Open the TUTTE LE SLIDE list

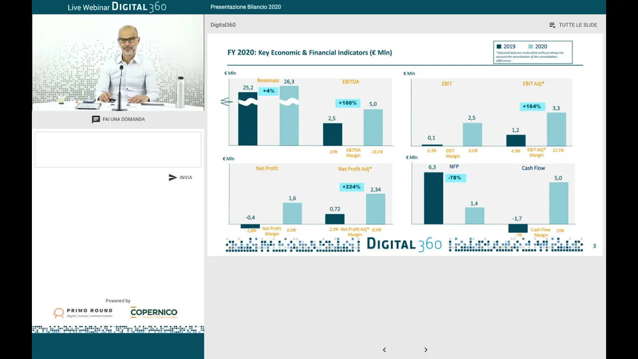(x=573, y=25)
